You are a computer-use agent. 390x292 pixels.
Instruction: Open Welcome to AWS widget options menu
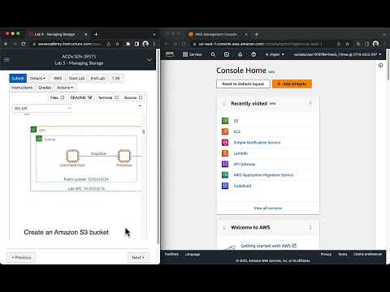310,227
